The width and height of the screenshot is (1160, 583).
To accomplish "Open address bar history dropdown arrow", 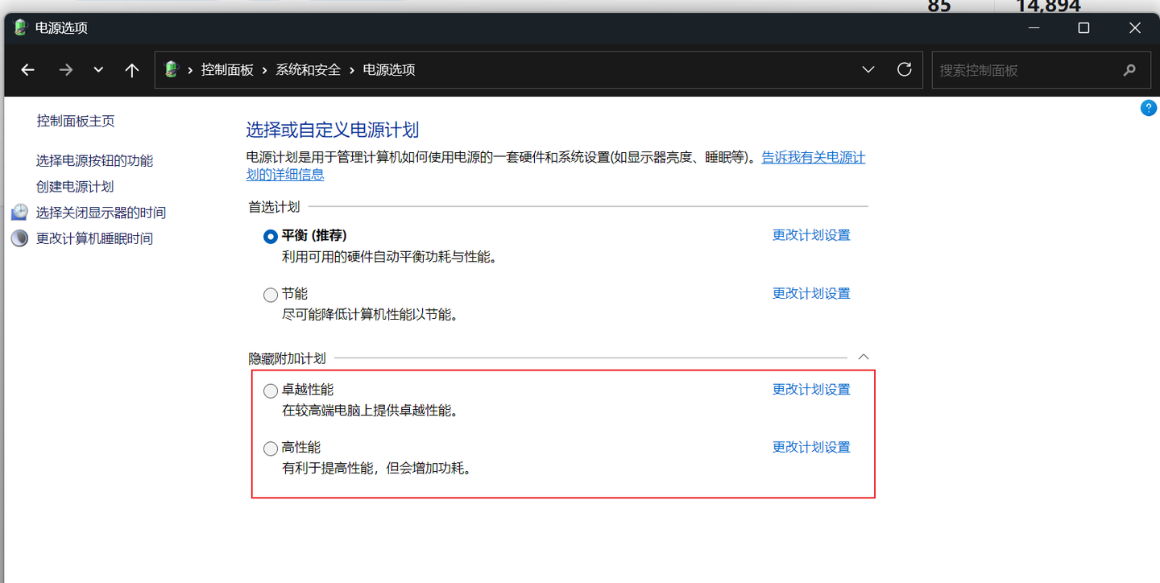I will pyautogui.click(x=868, y=70).
